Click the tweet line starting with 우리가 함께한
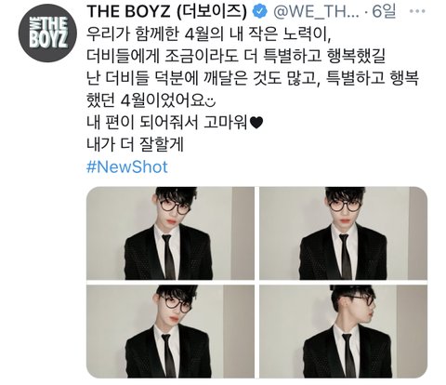The width and height of the screenshot is (446, 385). (209, 34)
